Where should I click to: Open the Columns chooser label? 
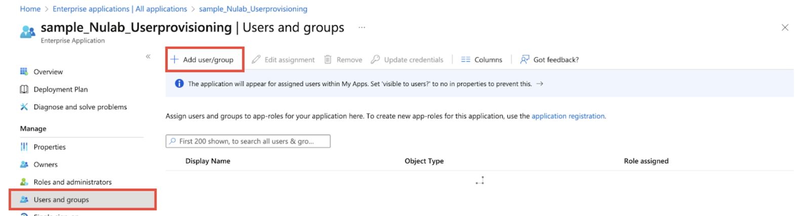pos(488,60)
